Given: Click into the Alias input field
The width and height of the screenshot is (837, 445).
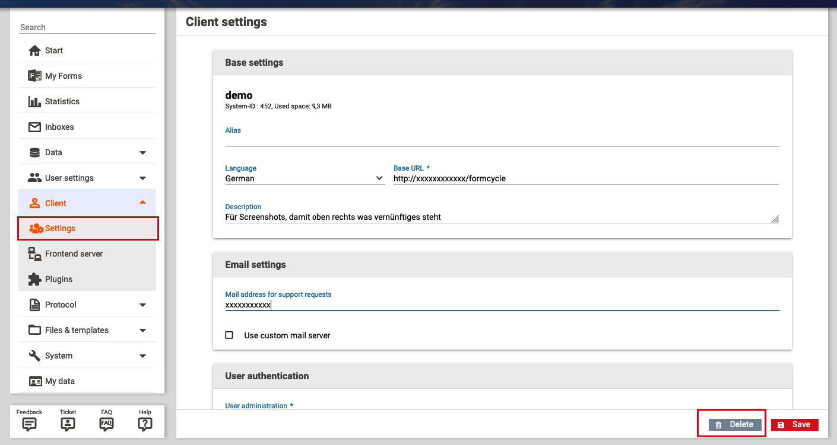Looking at the screenshot, I should point(502,140).
